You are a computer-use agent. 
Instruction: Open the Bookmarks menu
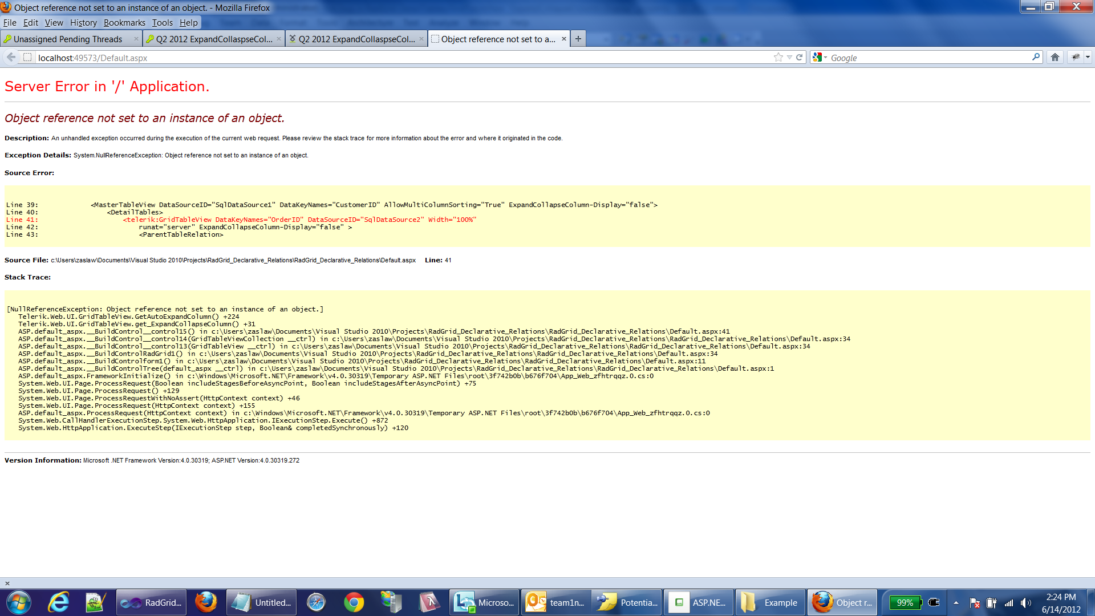[124, 23]
